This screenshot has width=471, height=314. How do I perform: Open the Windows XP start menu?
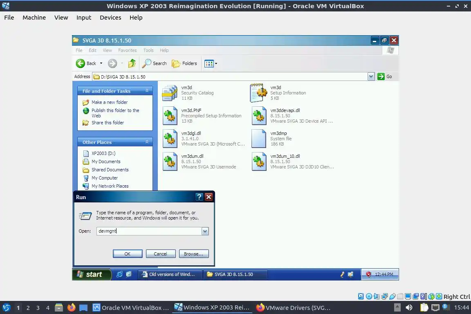pos(91,274)
